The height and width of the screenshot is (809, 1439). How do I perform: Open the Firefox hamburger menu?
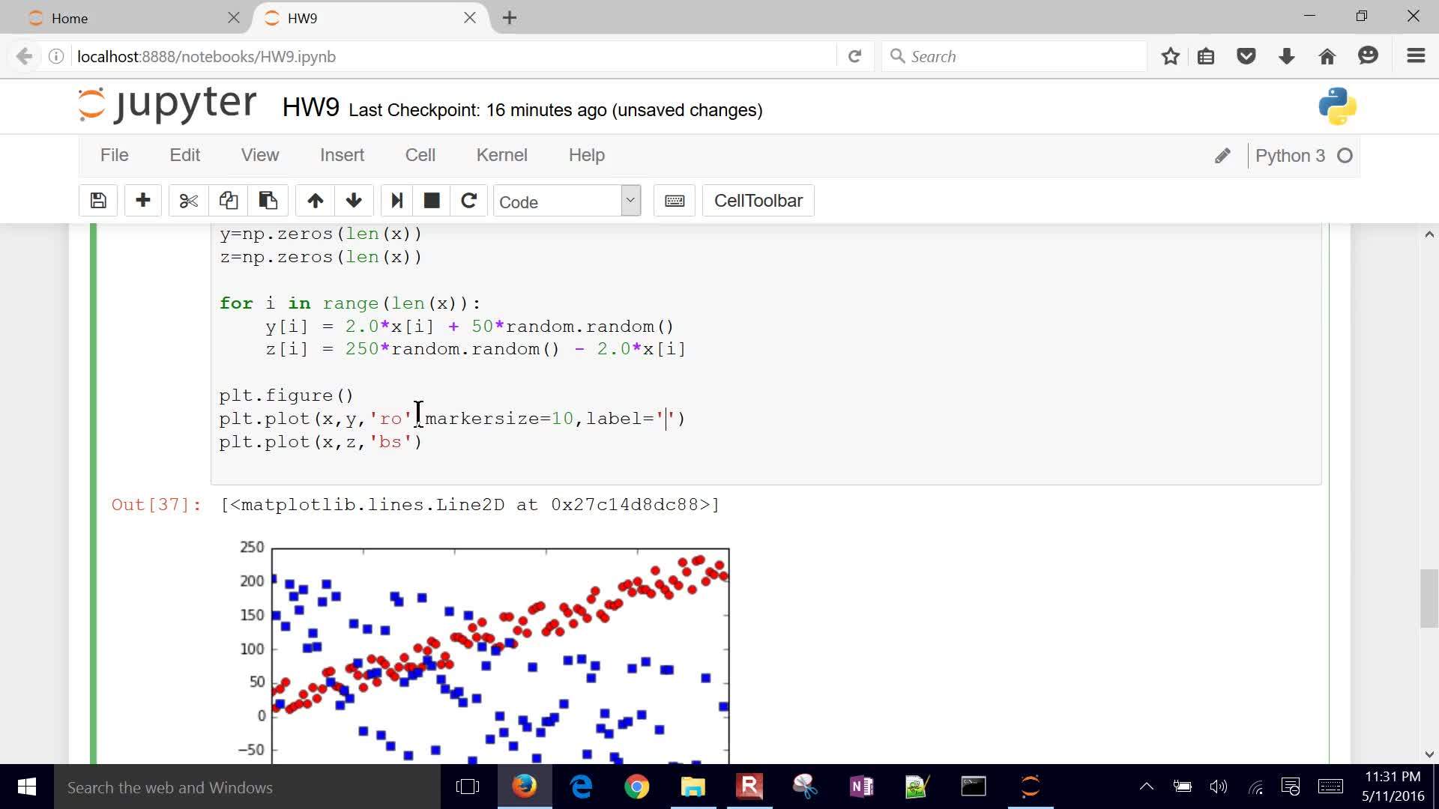[1416, 55]
